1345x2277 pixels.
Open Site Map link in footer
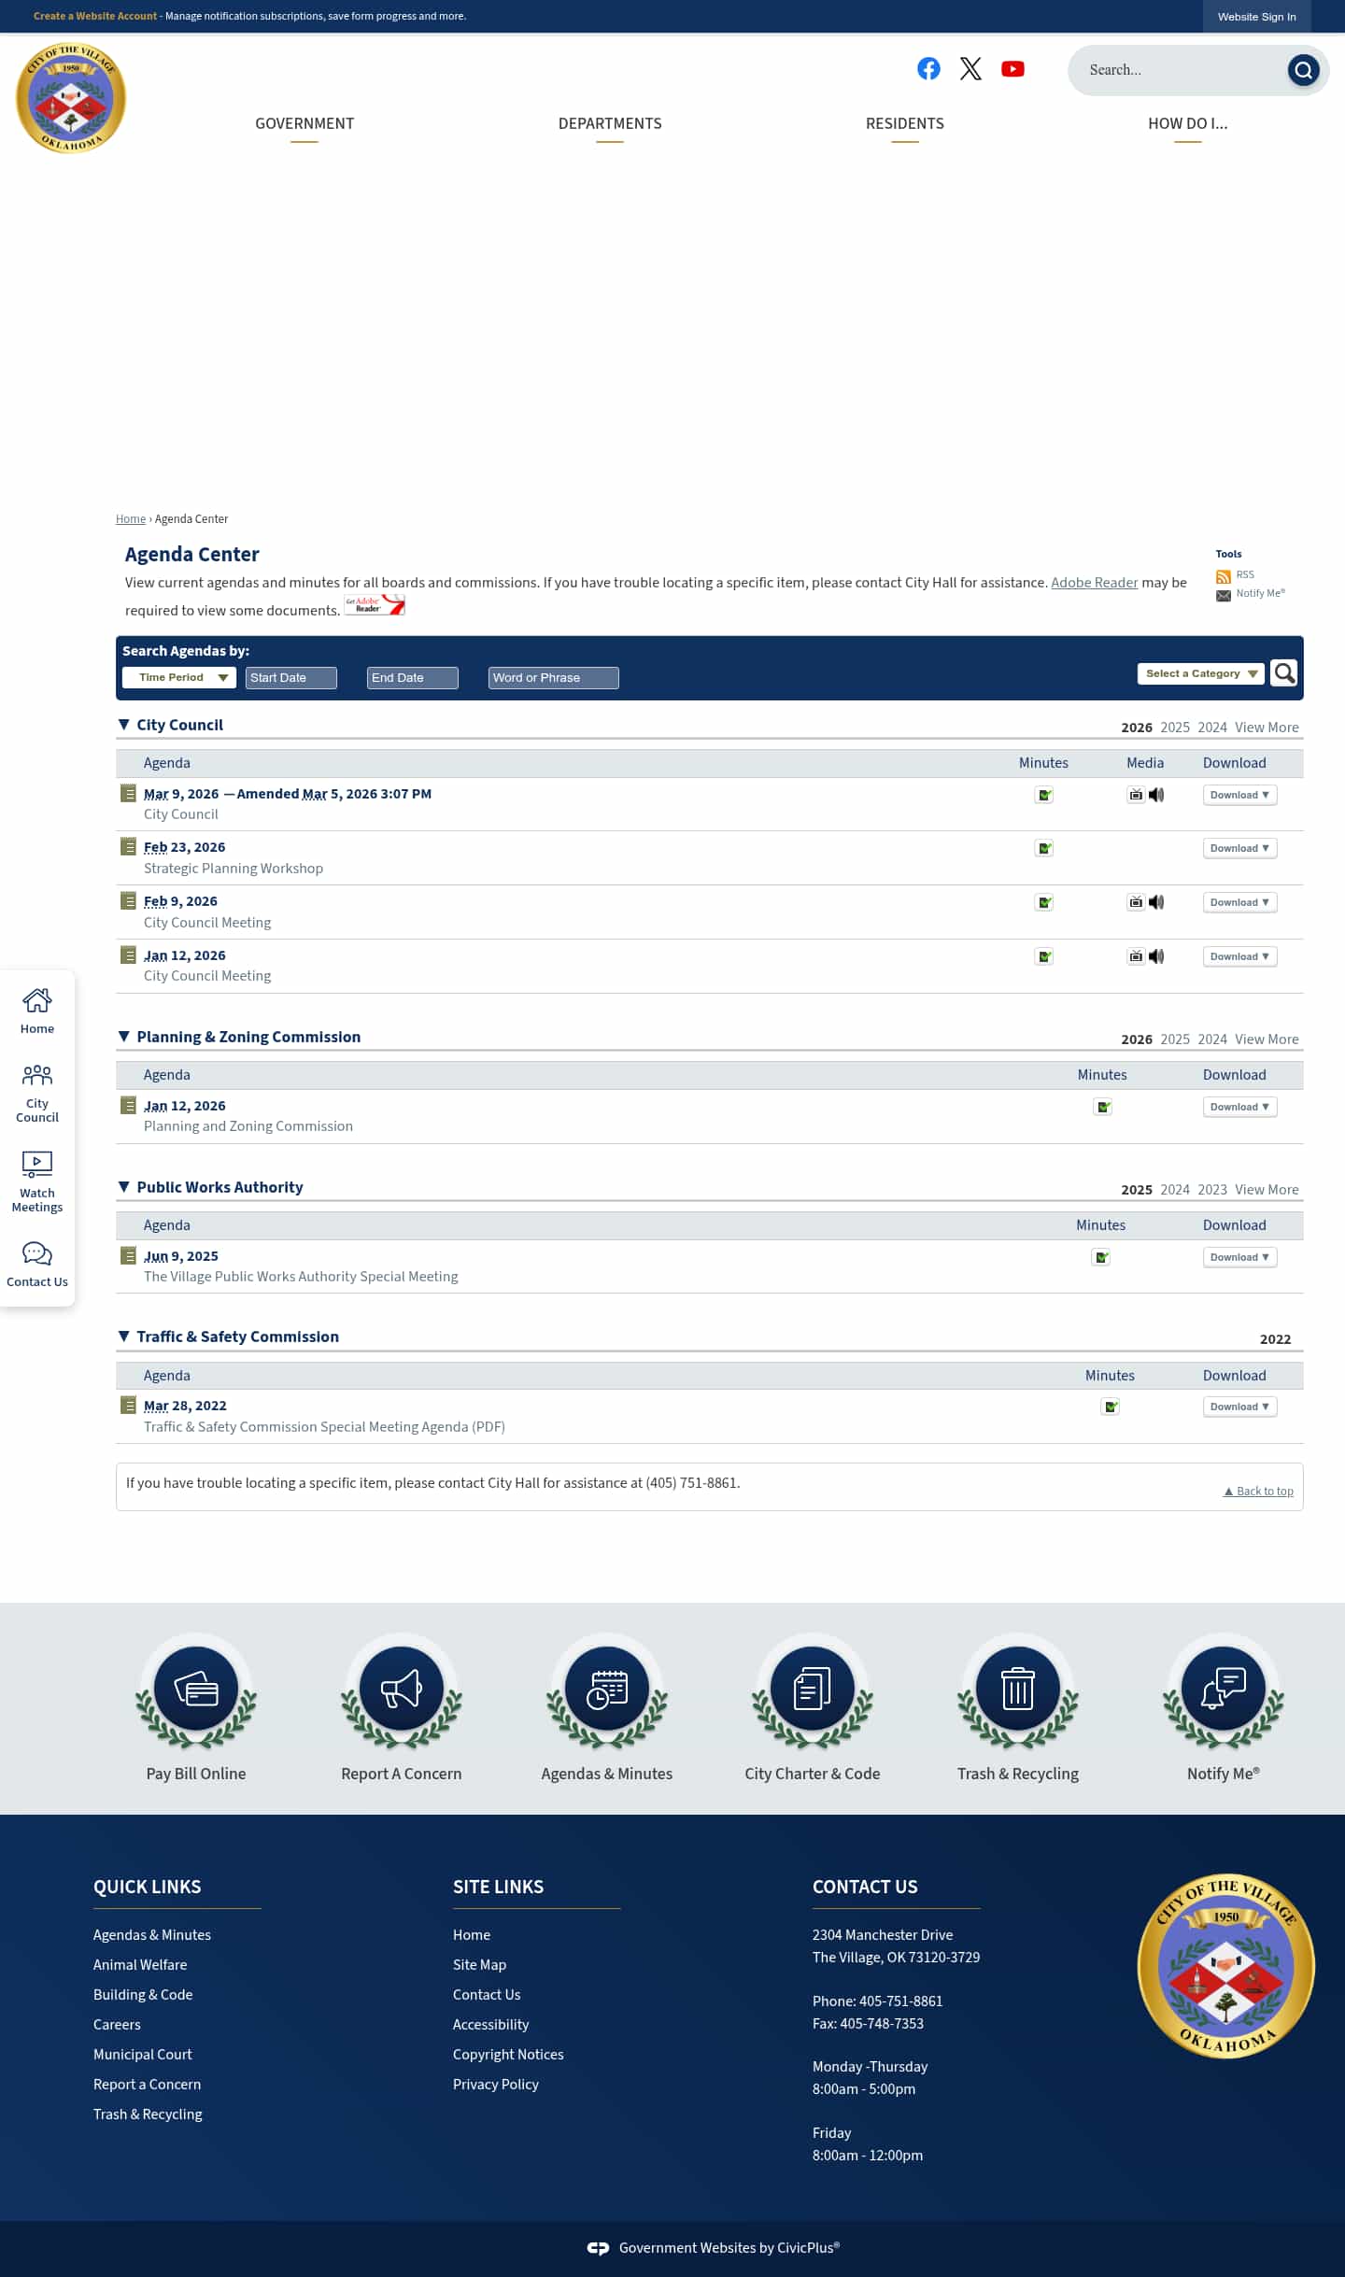coord(479,1965)
